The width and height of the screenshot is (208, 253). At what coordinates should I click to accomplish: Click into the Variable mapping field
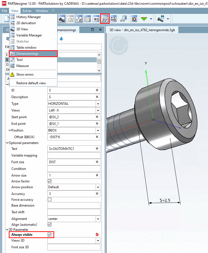pos(74,155)
